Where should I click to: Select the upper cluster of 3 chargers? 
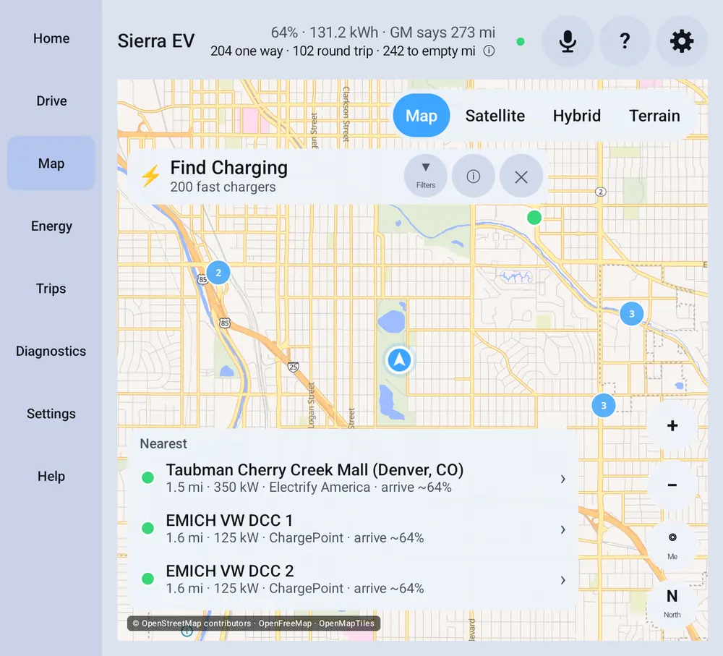coord(632,314)
